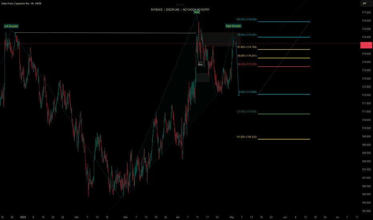The image size is (373, 220).
Task: Select the Right Shoulder annotation label
Action: pyautogui.click(x=233, y=26)
